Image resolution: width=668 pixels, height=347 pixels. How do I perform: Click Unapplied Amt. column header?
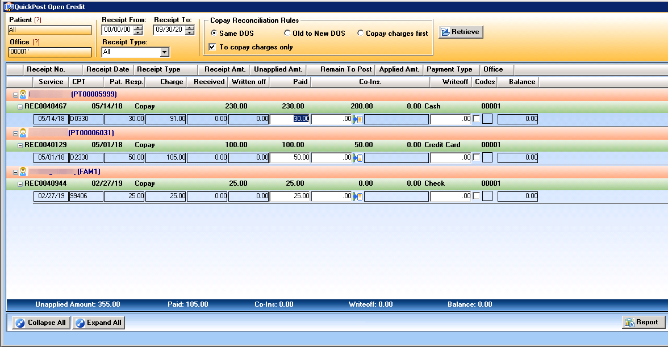[x=278, y=69]
